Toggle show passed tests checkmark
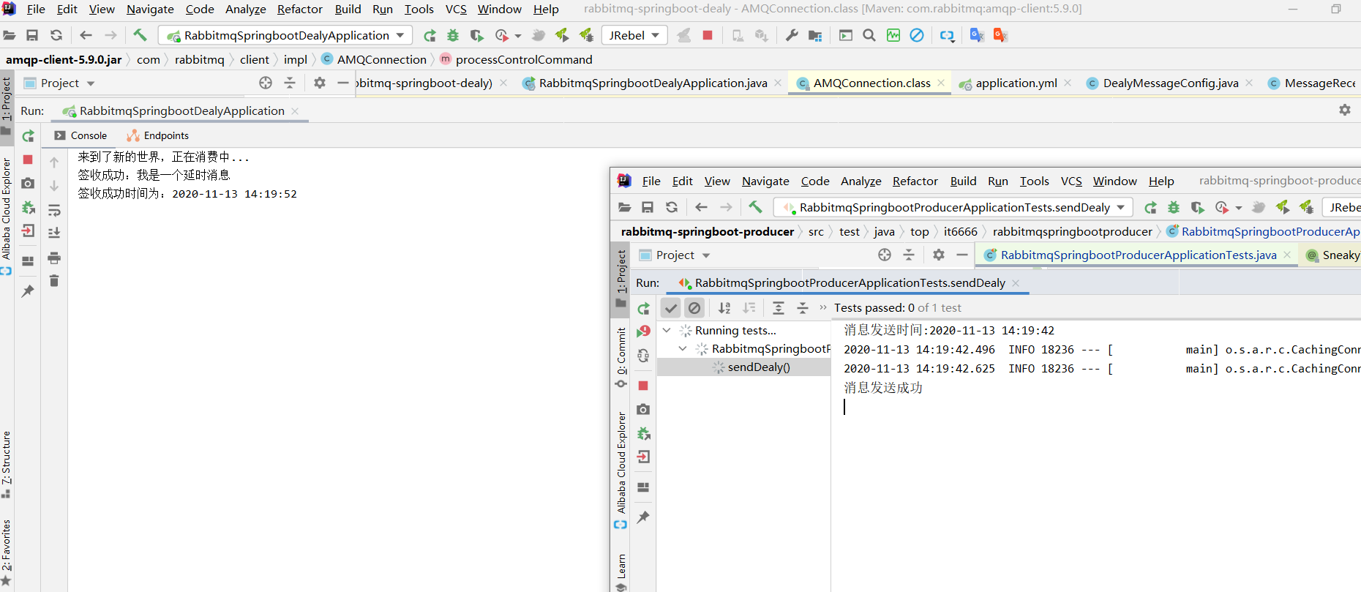 [x=670, y=308]
